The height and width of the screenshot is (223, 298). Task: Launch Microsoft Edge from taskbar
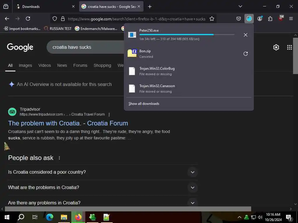(x=49, y=217)
